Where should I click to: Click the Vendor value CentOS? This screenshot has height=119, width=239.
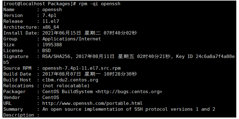[x=51, y=97]
